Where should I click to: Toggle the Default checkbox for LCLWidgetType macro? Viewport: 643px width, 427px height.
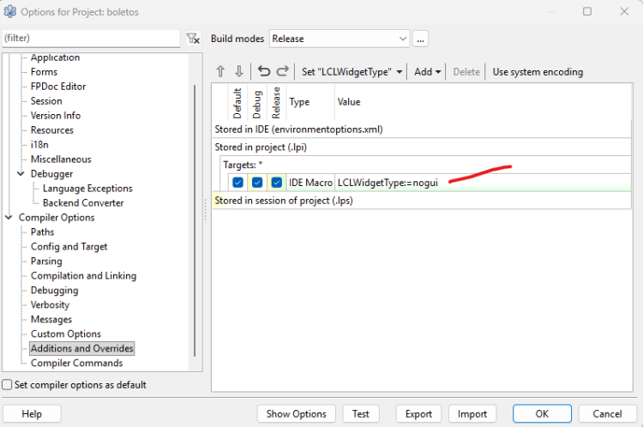237,183
